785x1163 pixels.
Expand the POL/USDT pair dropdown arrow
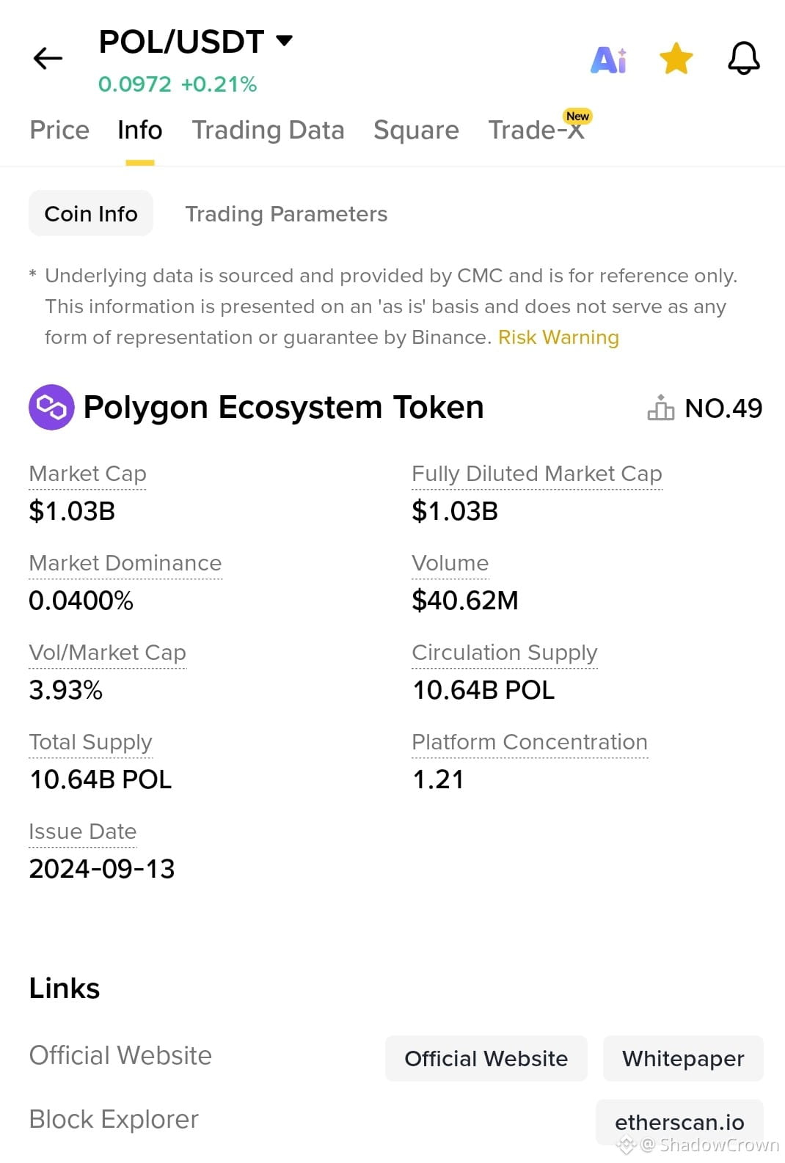coord(284,40)
